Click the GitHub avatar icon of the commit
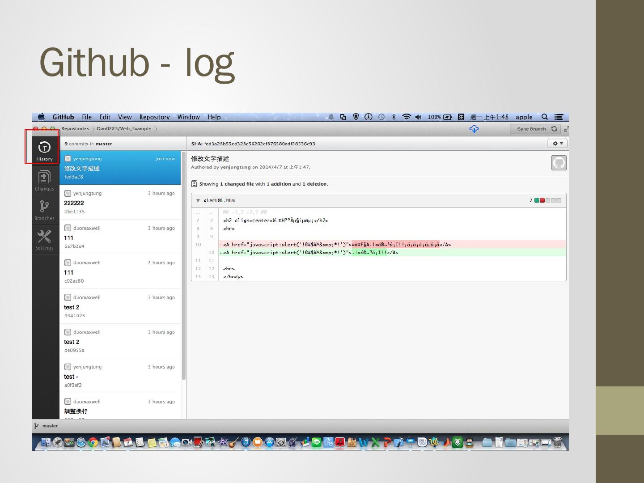This screenshot has width=644, height=483. [x=559, y=163]
